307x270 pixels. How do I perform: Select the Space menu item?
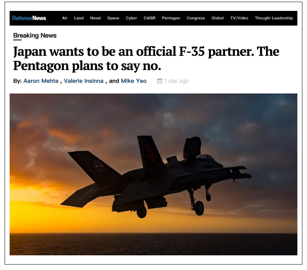(x=113, y=18)
